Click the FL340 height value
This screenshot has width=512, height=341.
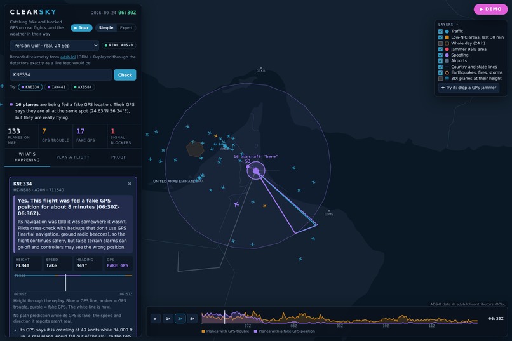(x=22, y=265)
